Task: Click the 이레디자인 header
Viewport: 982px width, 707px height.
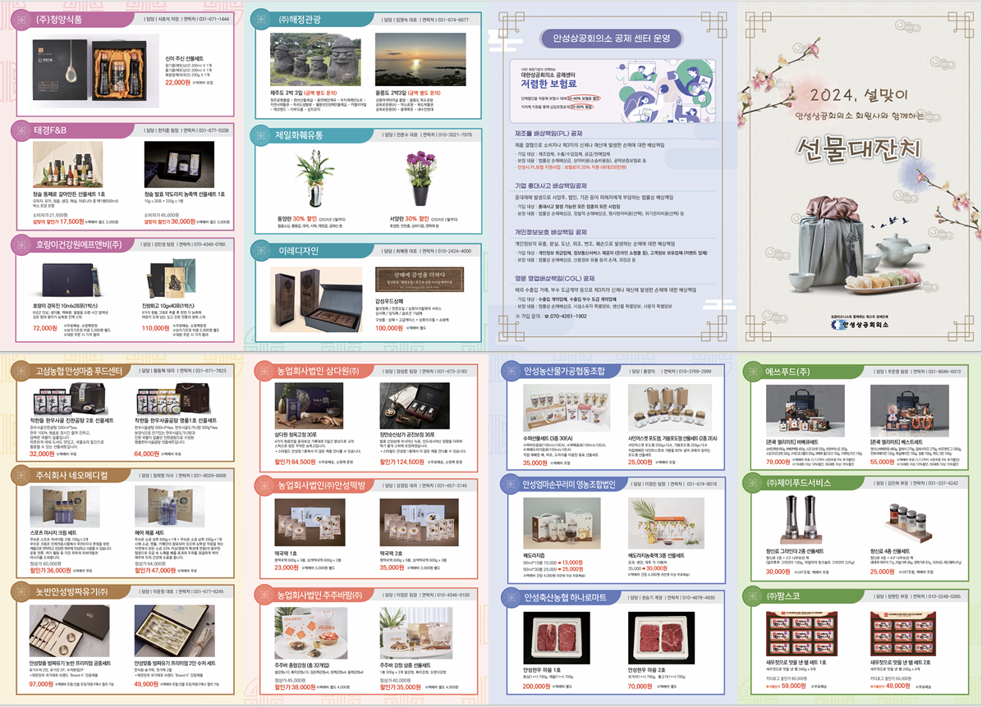Action: [x=298, y=250]
